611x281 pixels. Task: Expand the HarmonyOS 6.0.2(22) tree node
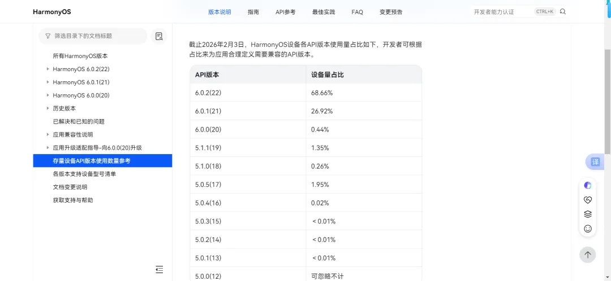[48, 69]
